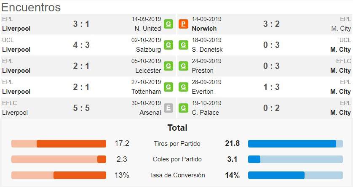The image size is (353, 187).
Task: Click the Total stats heading
Action: (177, 128)
